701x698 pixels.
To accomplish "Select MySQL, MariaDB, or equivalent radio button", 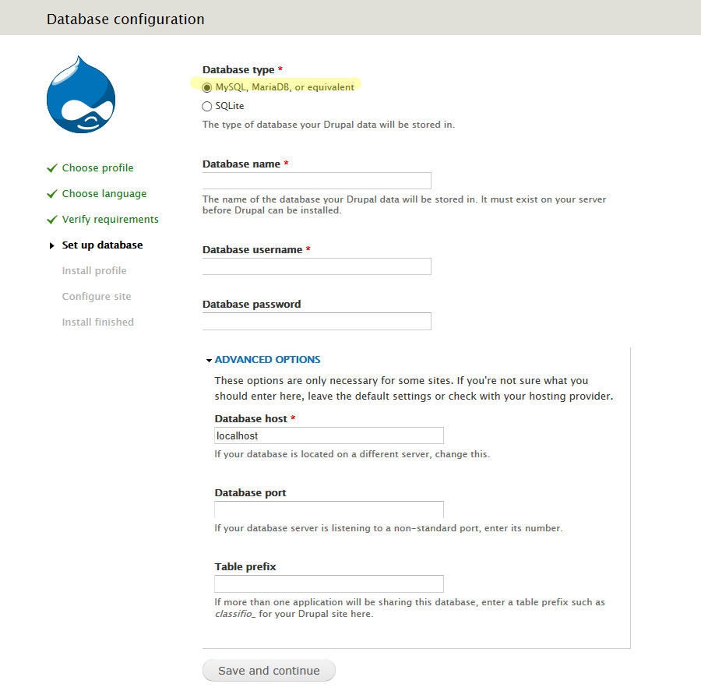I will coord(207,87).
